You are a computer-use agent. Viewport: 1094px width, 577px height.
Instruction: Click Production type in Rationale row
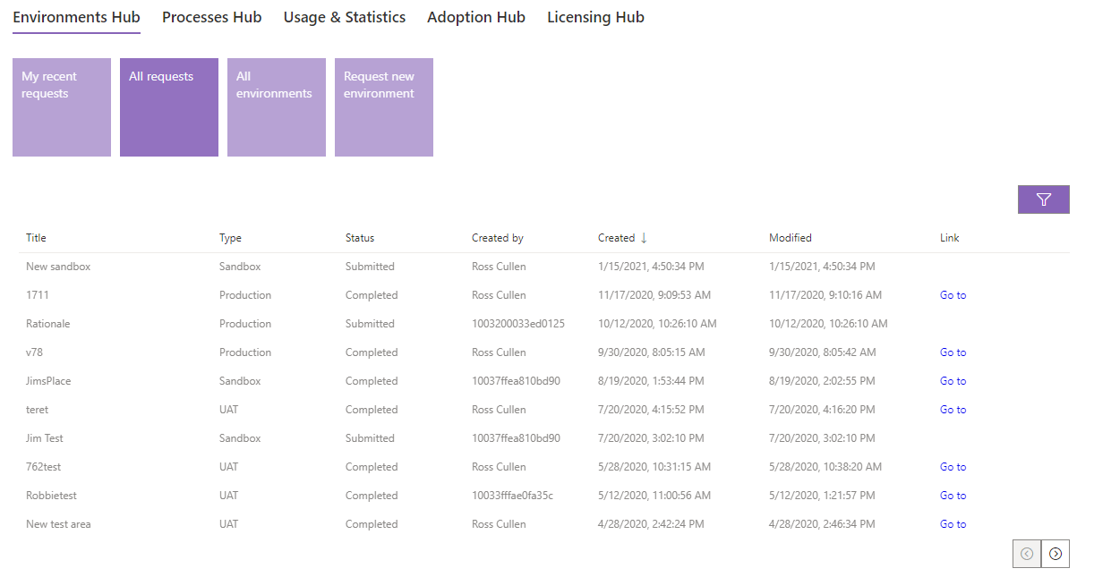tap(245, 324)
